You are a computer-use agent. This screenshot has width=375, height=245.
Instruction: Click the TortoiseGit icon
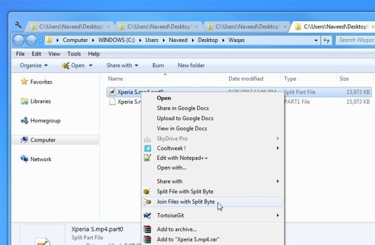(x=147, y=216)
